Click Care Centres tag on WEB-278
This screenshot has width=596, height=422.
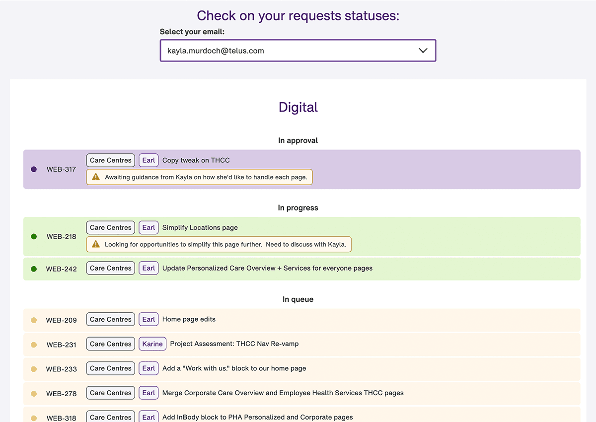111,393
